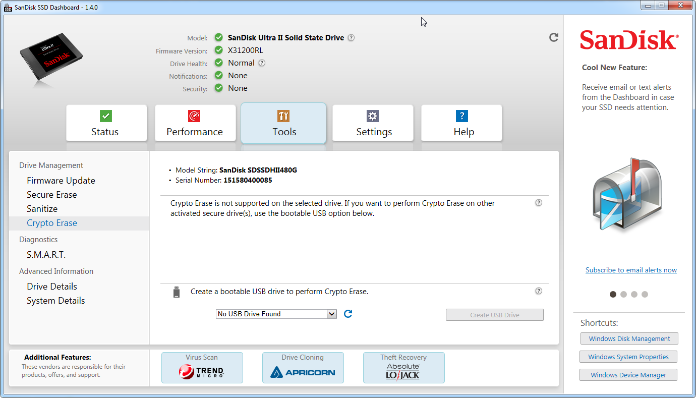This screenshot has width=696, height=398.
Task: Click the SSD app icon in the title bar
Action: click(8, 8)
